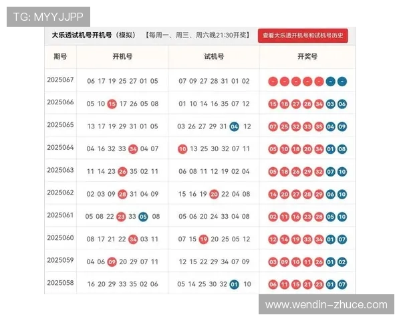Viewport: 401px width, 321px height.
Task: Click 开机号 text 13 17 19 29 31 01 05
Action: (x=122, y=126)
